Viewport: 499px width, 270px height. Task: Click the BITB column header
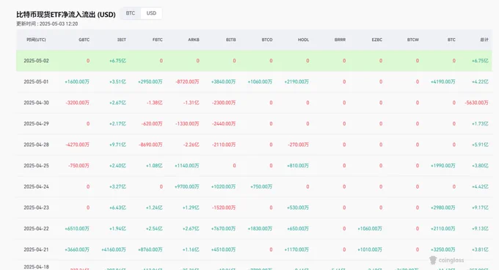230,40
